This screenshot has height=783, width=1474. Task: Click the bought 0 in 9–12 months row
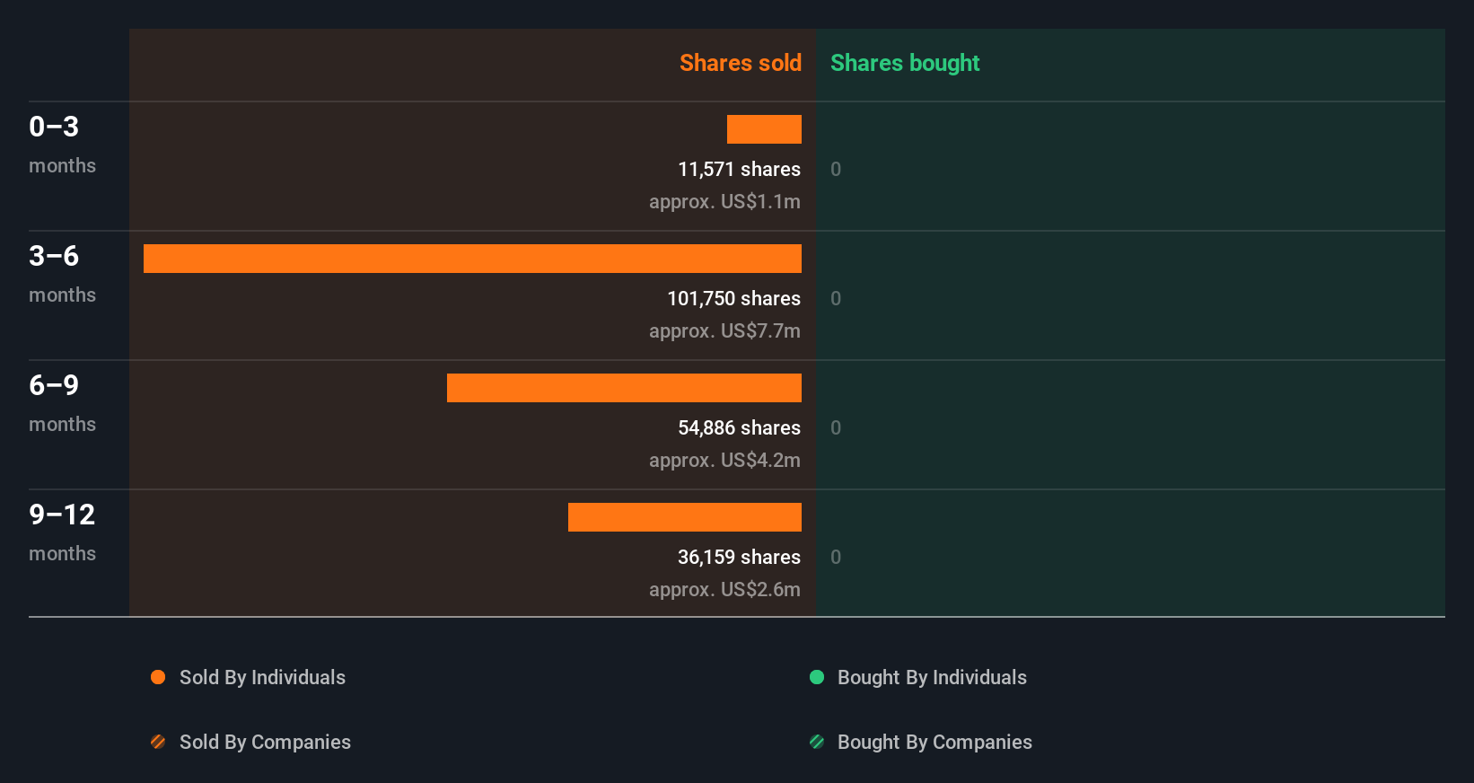[x=836, y=557]
